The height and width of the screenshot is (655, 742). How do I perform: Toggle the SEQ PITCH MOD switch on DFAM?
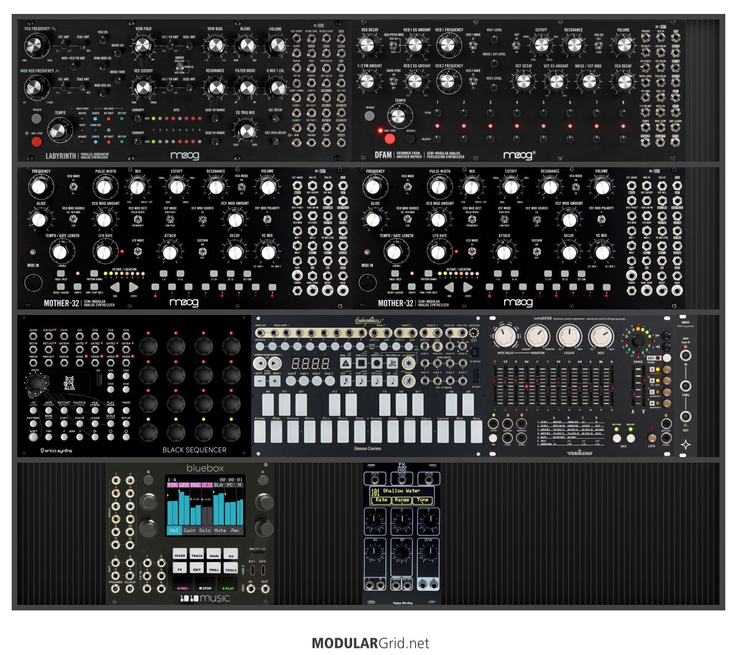pos(394,45)
